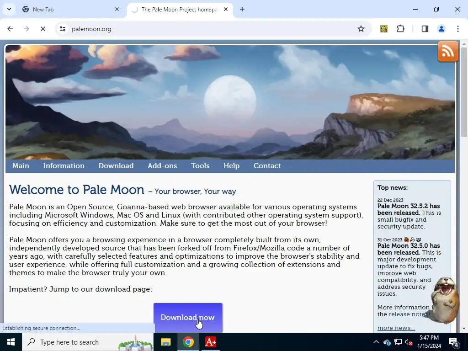468x351 pixels.
Task: Toggle the browser side panel
Action: coord(425,29)
